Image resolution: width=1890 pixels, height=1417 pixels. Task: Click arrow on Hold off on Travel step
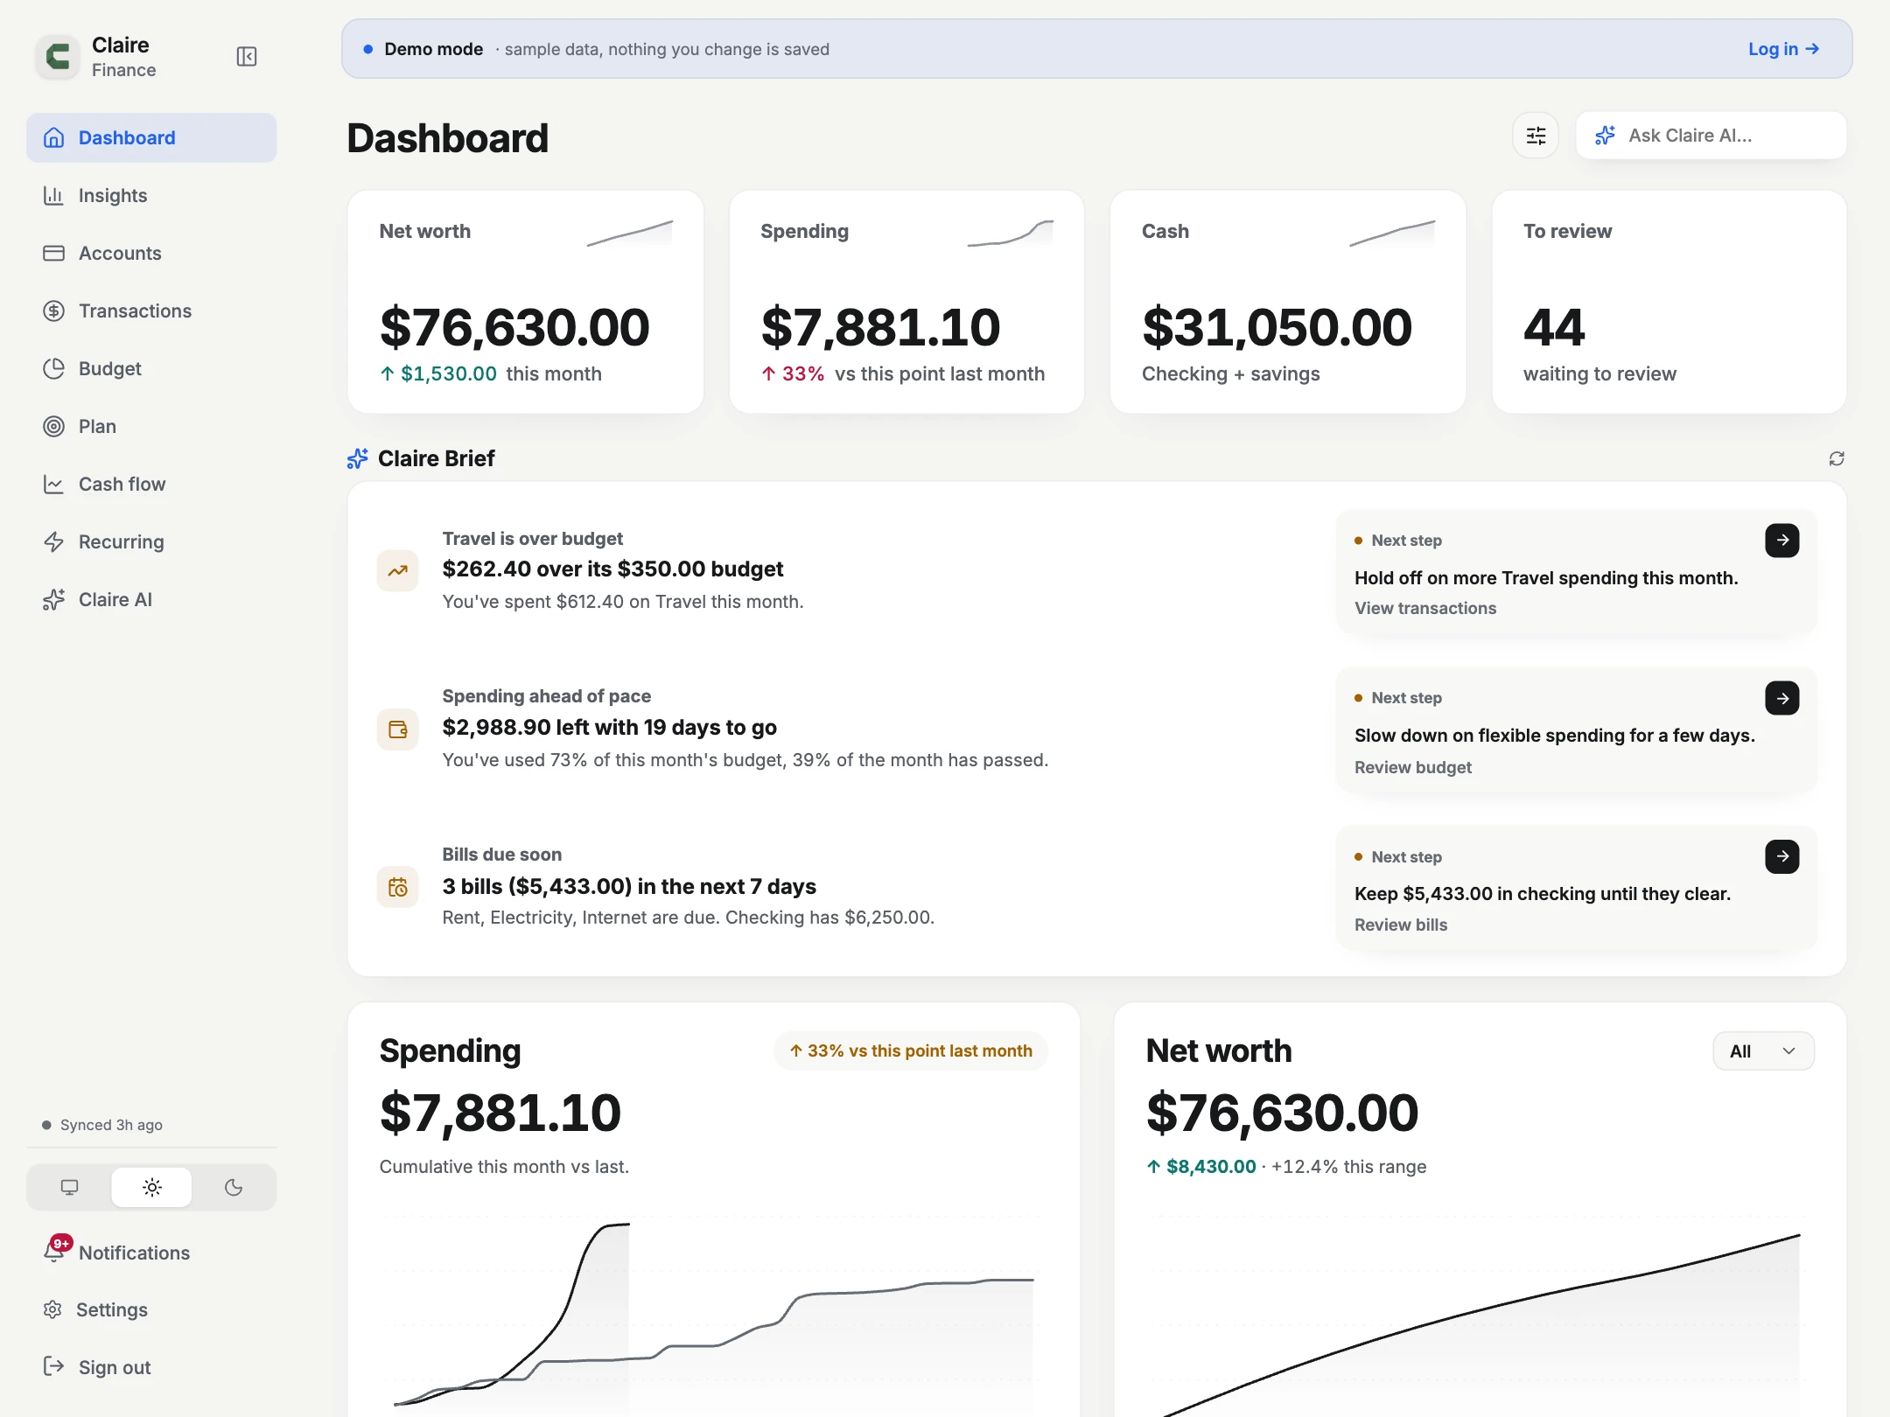(x=1782, y=541)
